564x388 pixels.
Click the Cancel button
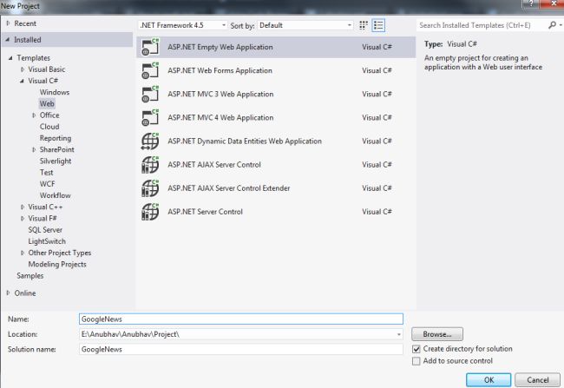point(537,380)
